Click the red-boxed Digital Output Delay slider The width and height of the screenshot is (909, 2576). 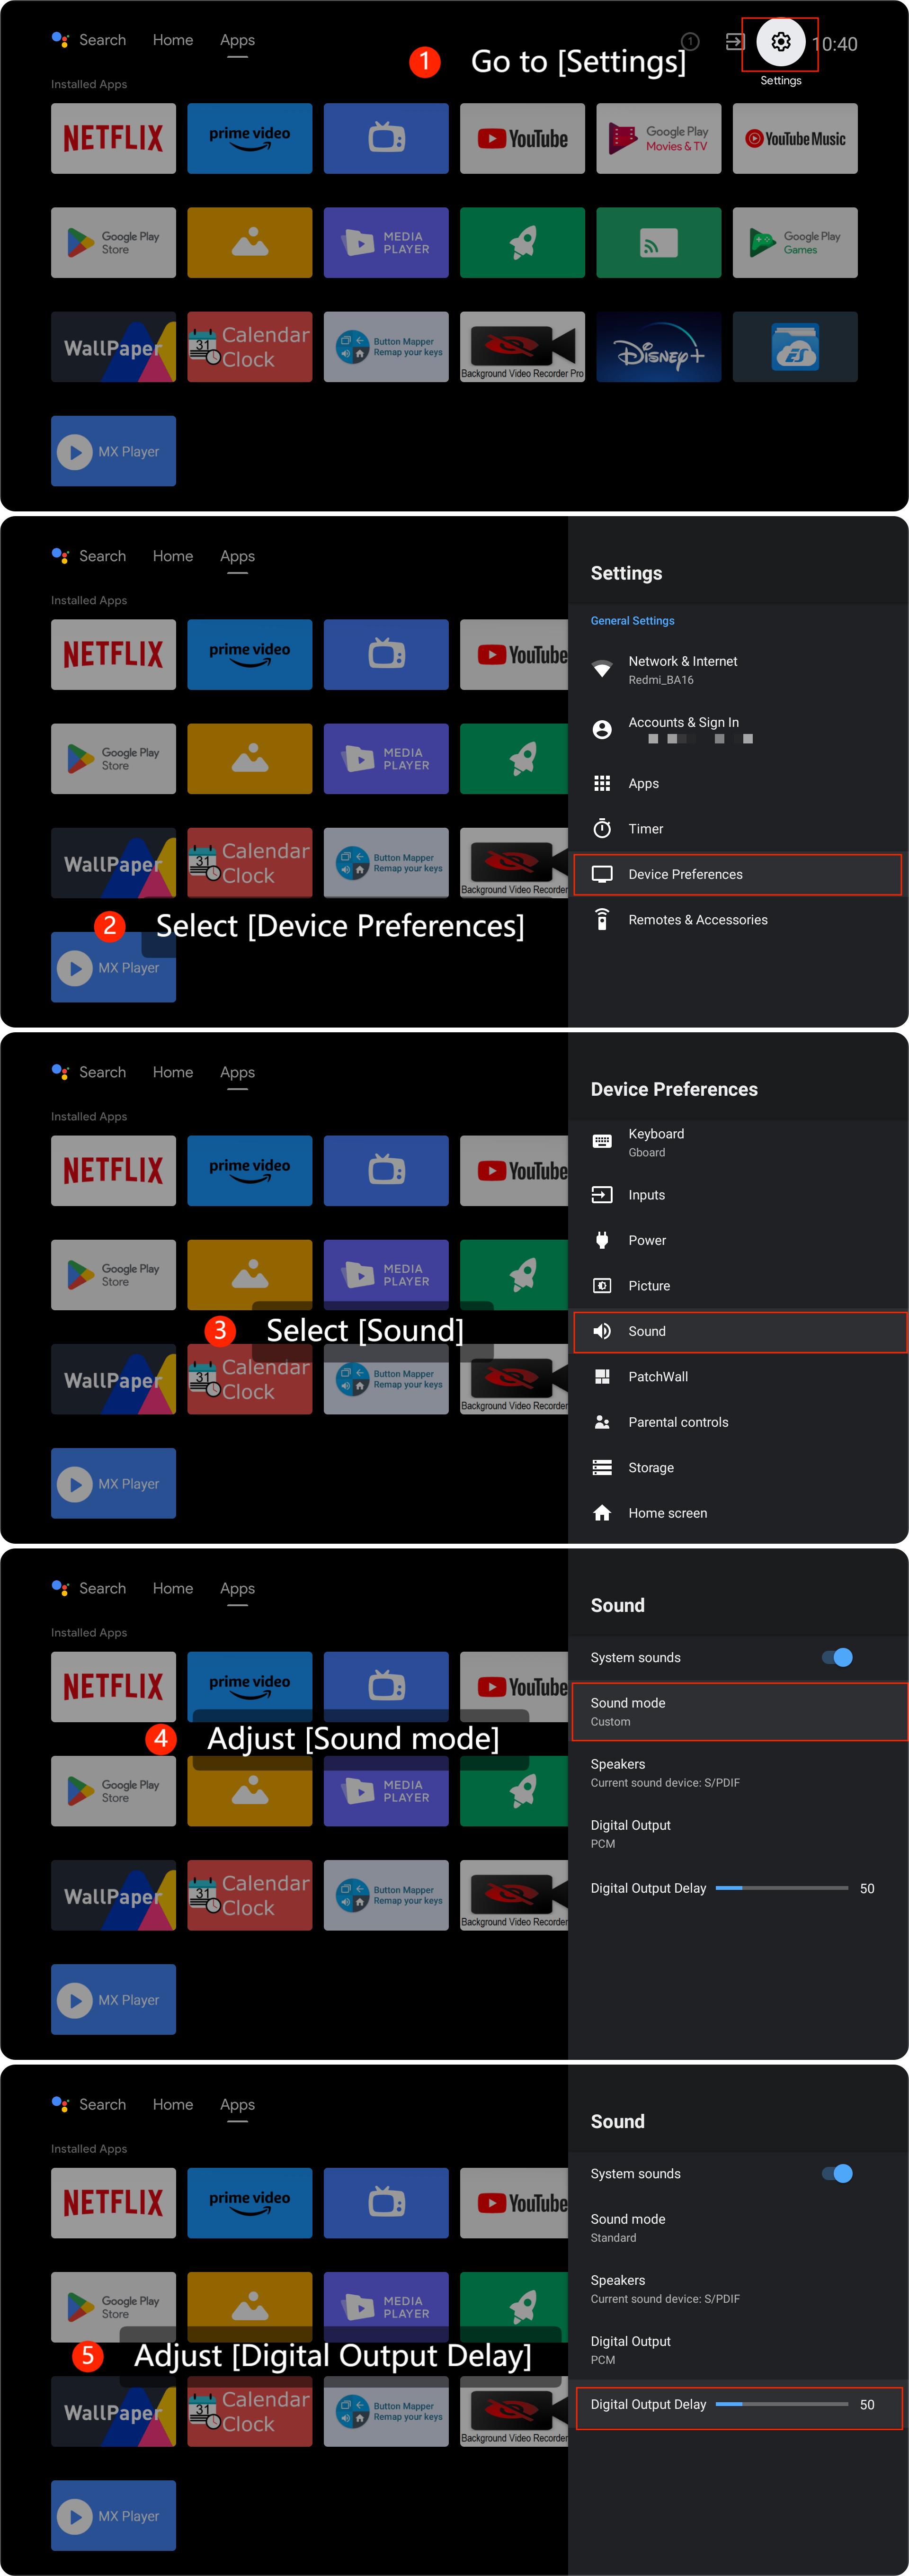[x=781, y=2404]
